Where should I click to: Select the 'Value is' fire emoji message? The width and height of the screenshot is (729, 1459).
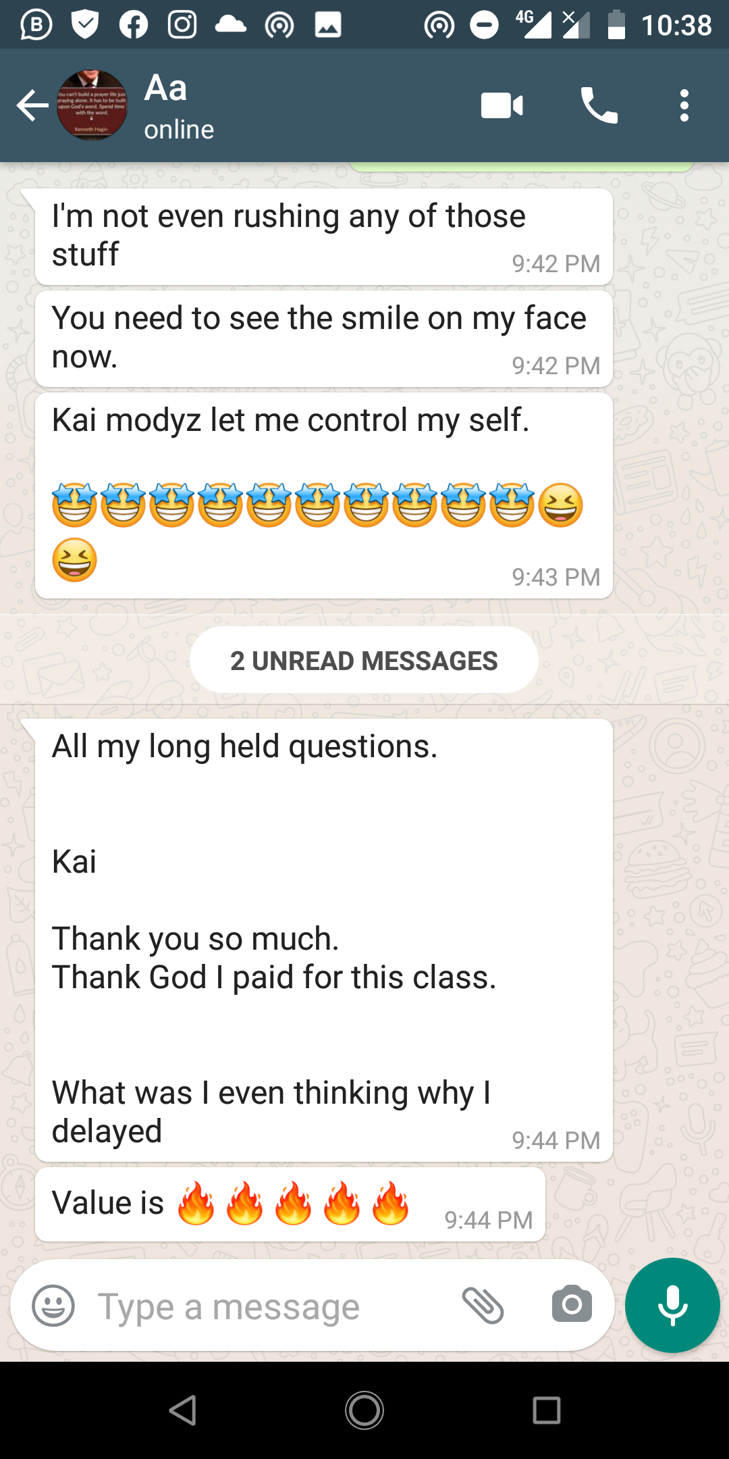click(290, 1204)
